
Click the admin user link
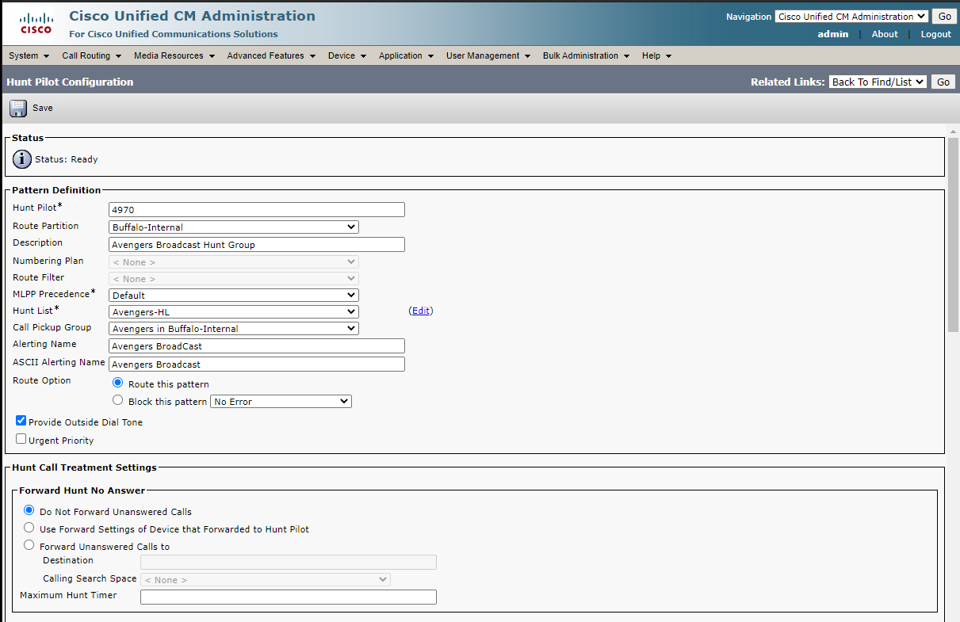pyautogui.click(x=833, y=34)
